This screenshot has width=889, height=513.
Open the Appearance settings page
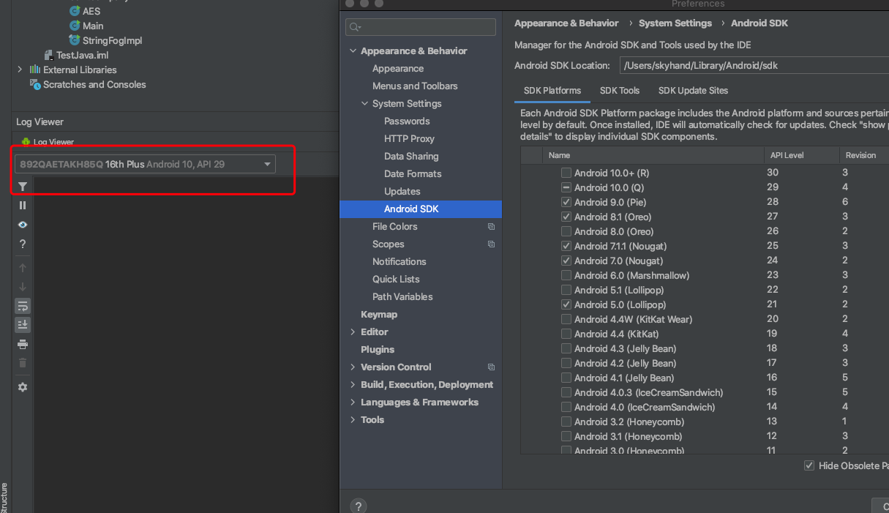pos(398,68)
